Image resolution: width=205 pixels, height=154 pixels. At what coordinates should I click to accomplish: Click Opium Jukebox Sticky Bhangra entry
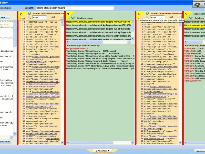[100, 69]
